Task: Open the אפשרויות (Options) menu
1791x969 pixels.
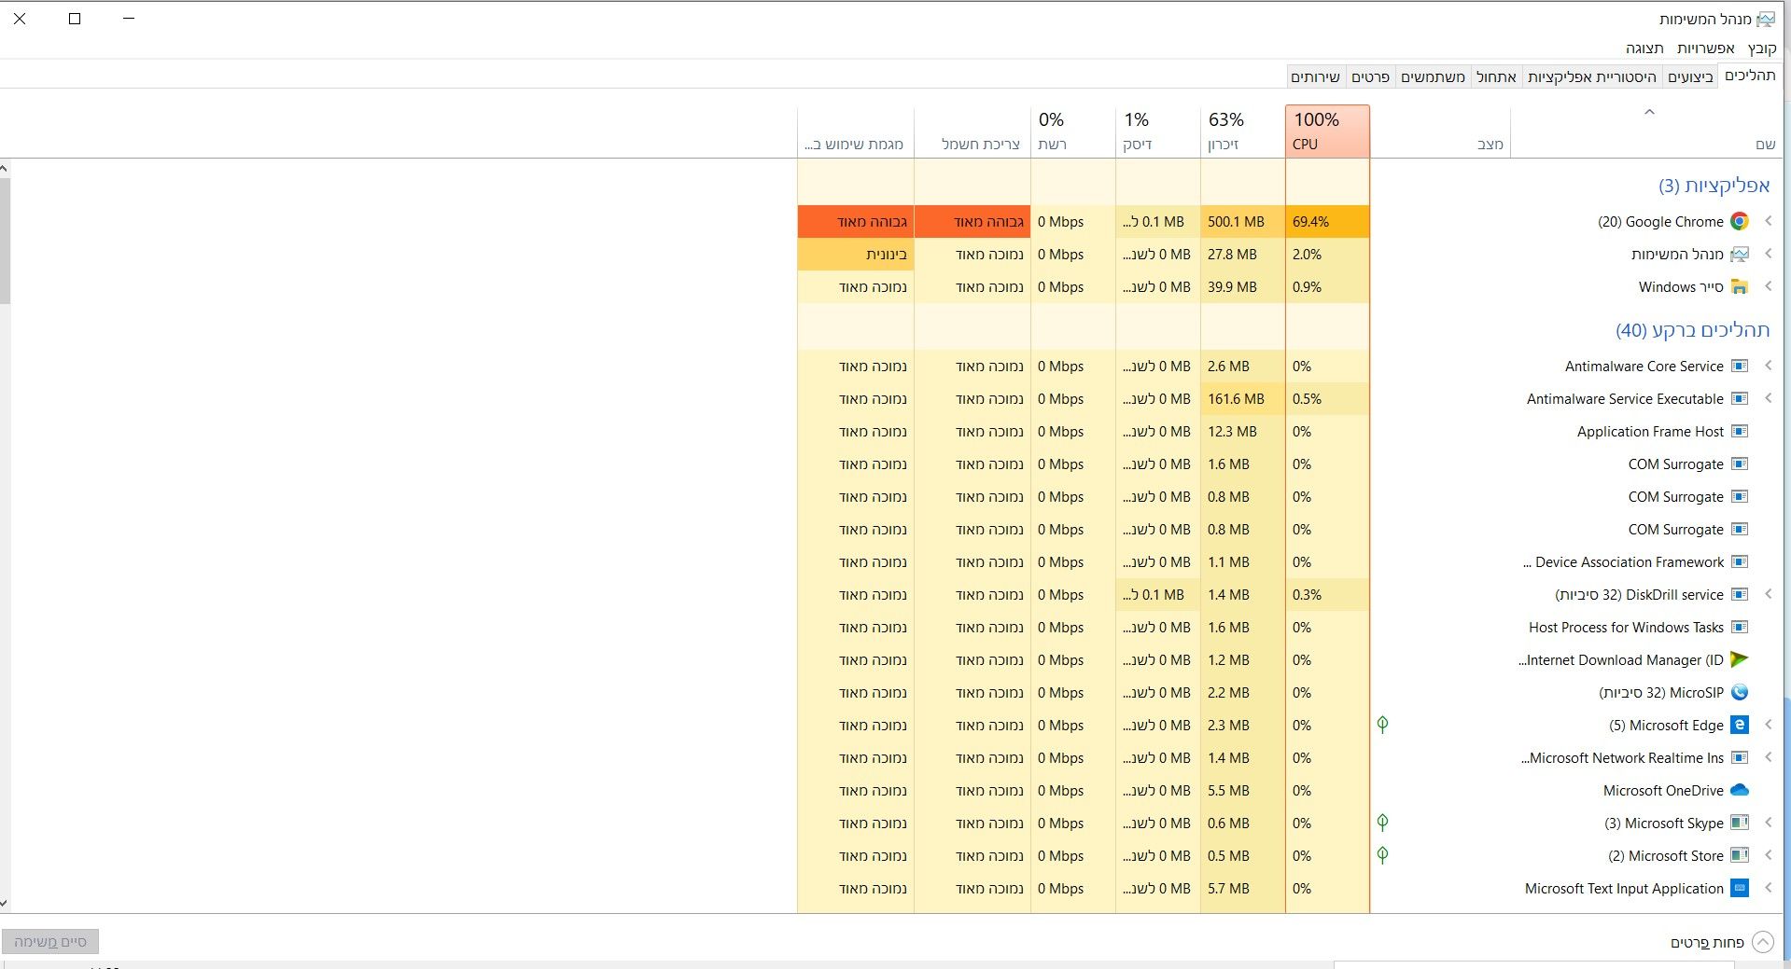Action: click(1705, 48)
